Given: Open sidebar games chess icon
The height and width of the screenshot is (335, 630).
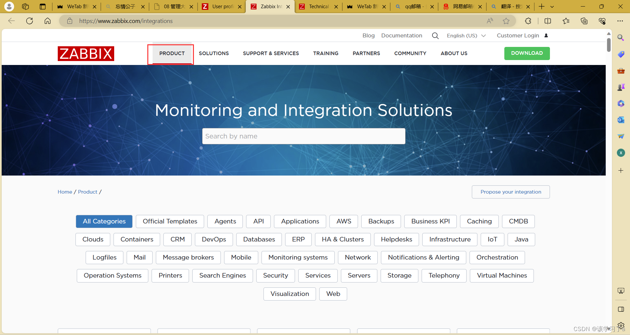Looking at the screenshot, I should tap(621, 87).
